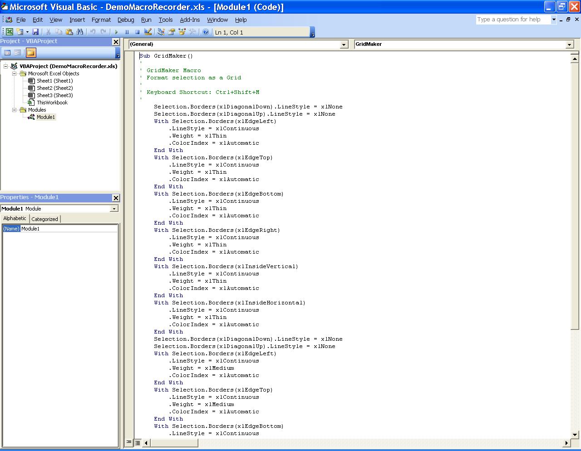This screenshot has height=451, width=581.
Task: Switch to Full Module View button
Action: pyautogui.click(x=137, y=442)
